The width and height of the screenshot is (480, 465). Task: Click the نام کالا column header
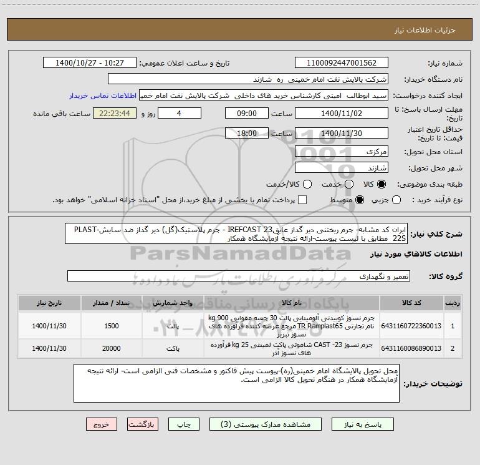click(292, 303)
